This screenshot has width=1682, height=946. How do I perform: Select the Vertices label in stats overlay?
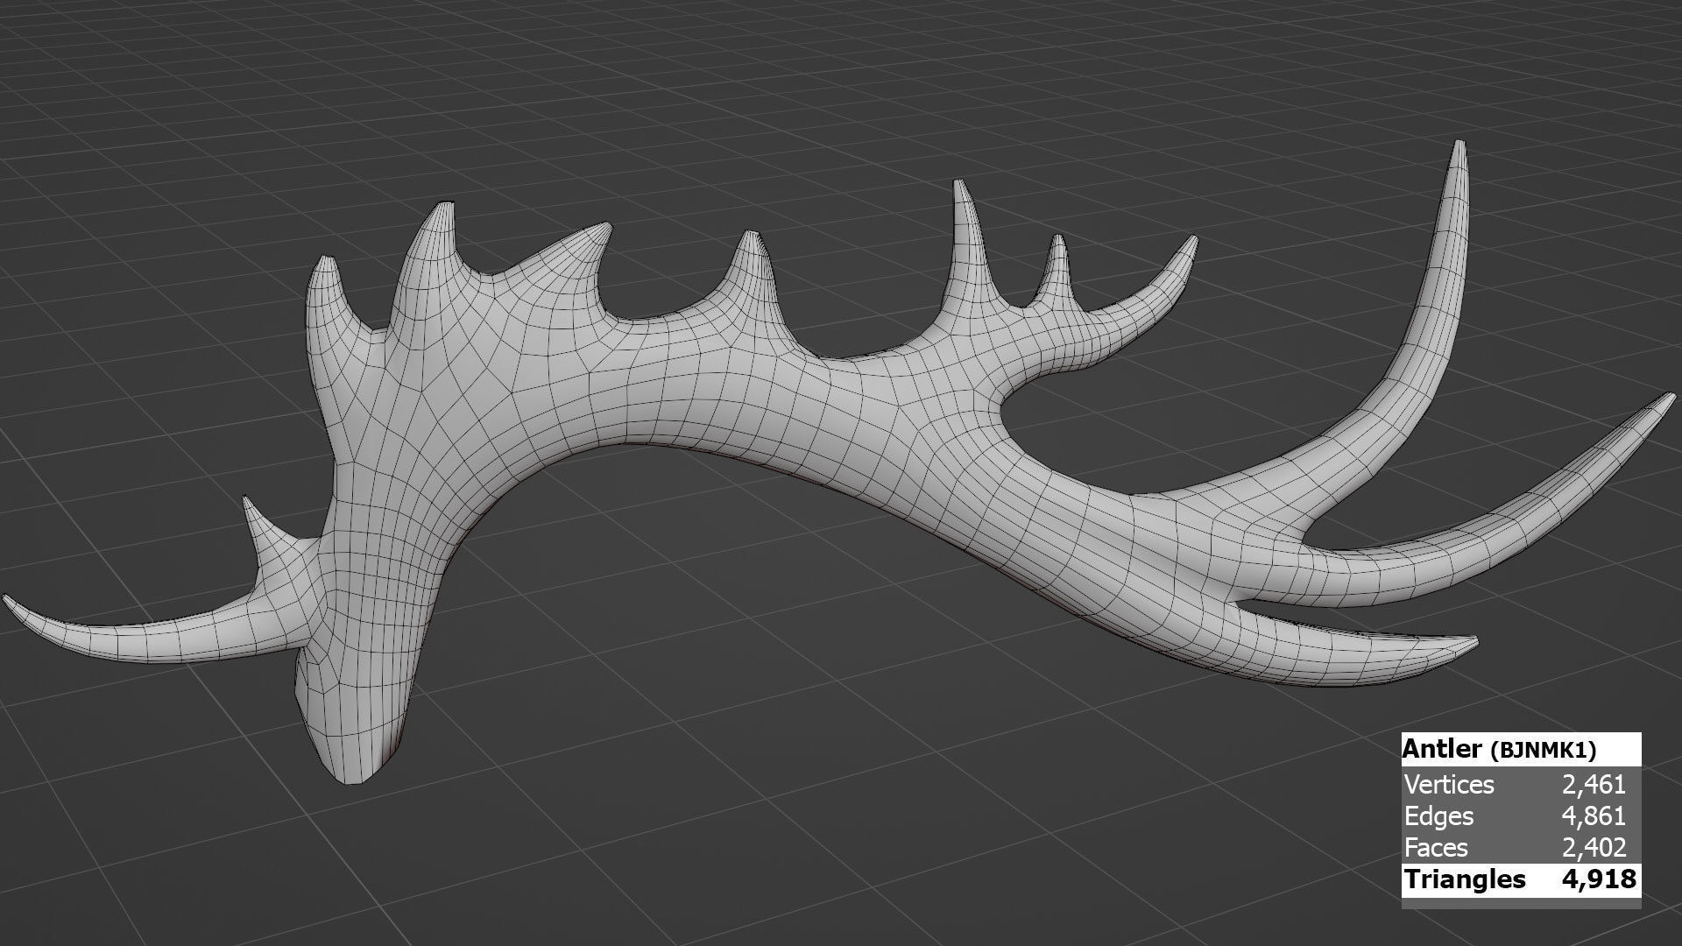click(x=1449, y=784)
